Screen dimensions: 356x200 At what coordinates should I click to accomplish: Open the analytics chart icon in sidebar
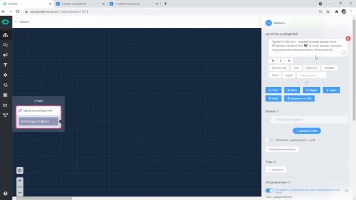pos(5,105)
